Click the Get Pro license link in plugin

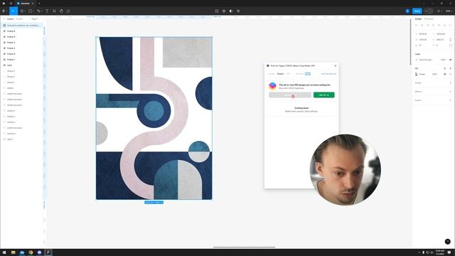tap(328, 74)
